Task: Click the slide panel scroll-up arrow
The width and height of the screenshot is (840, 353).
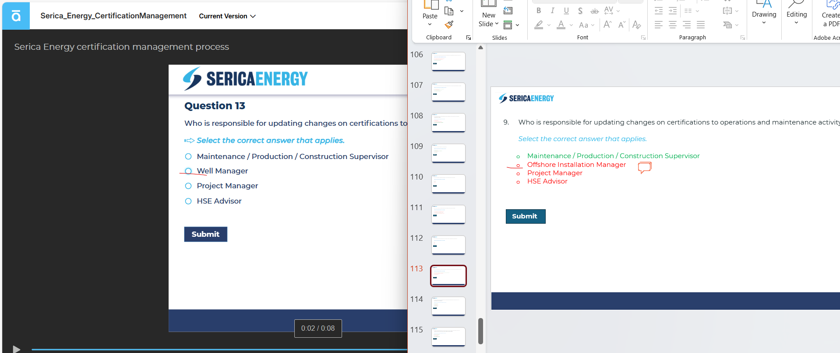Action: click(480, 48)
